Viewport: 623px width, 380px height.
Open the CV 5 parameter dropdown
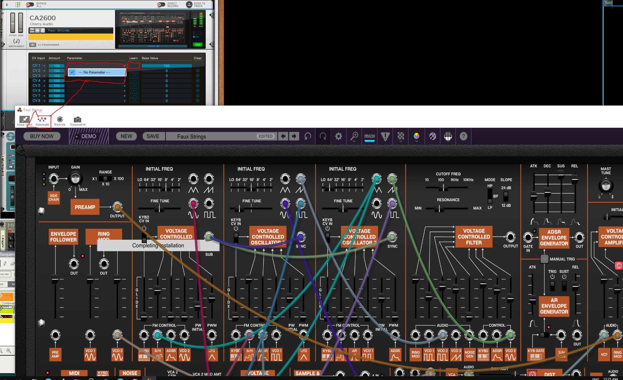97,86
